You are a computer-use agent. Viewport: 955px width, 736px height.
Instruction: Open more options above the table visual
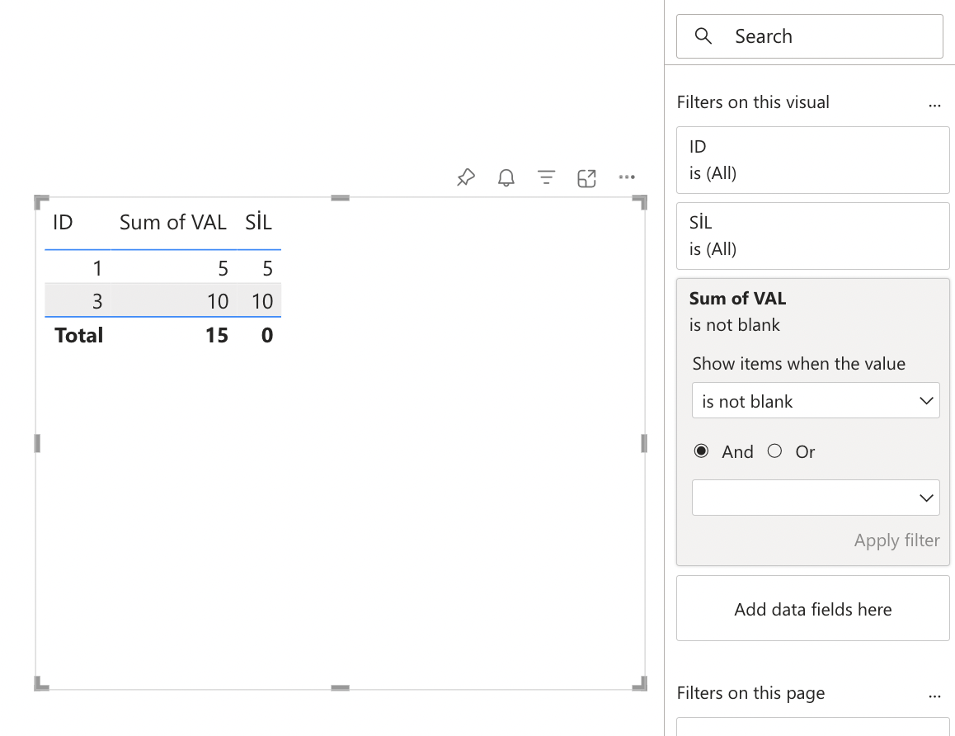point(627,177)
